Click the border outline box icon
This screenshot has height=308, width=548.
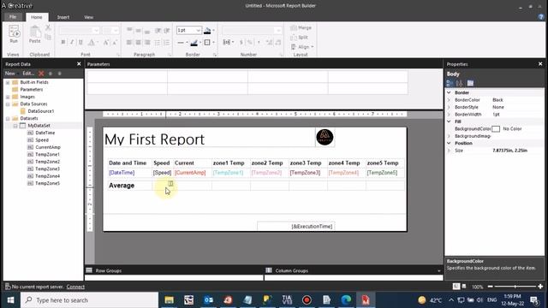207,43
